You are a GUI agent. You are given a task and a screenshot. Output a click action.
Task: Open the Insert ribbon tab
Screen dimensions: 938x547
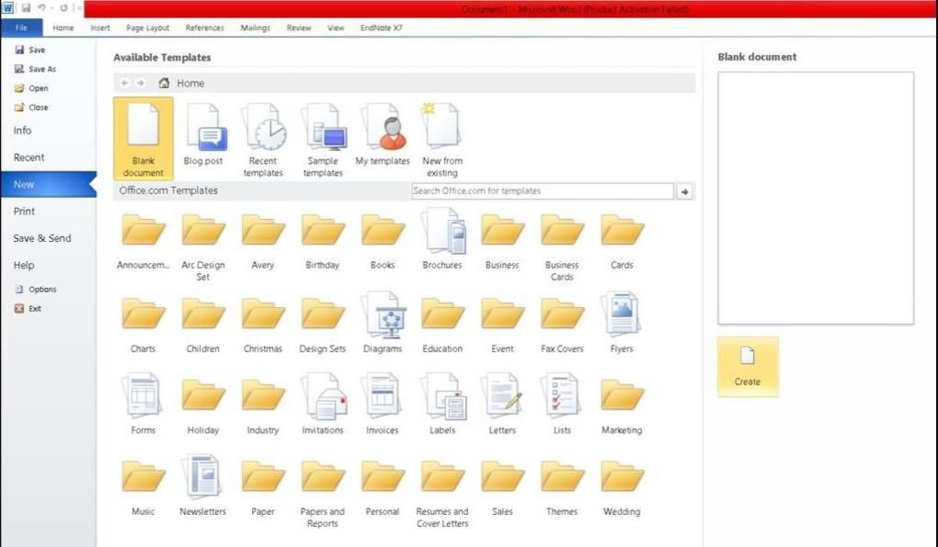(x=100, y=27)
